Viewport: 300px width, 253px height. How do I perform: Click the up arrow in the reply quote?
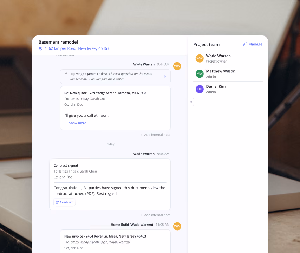[x=165, y=77]
